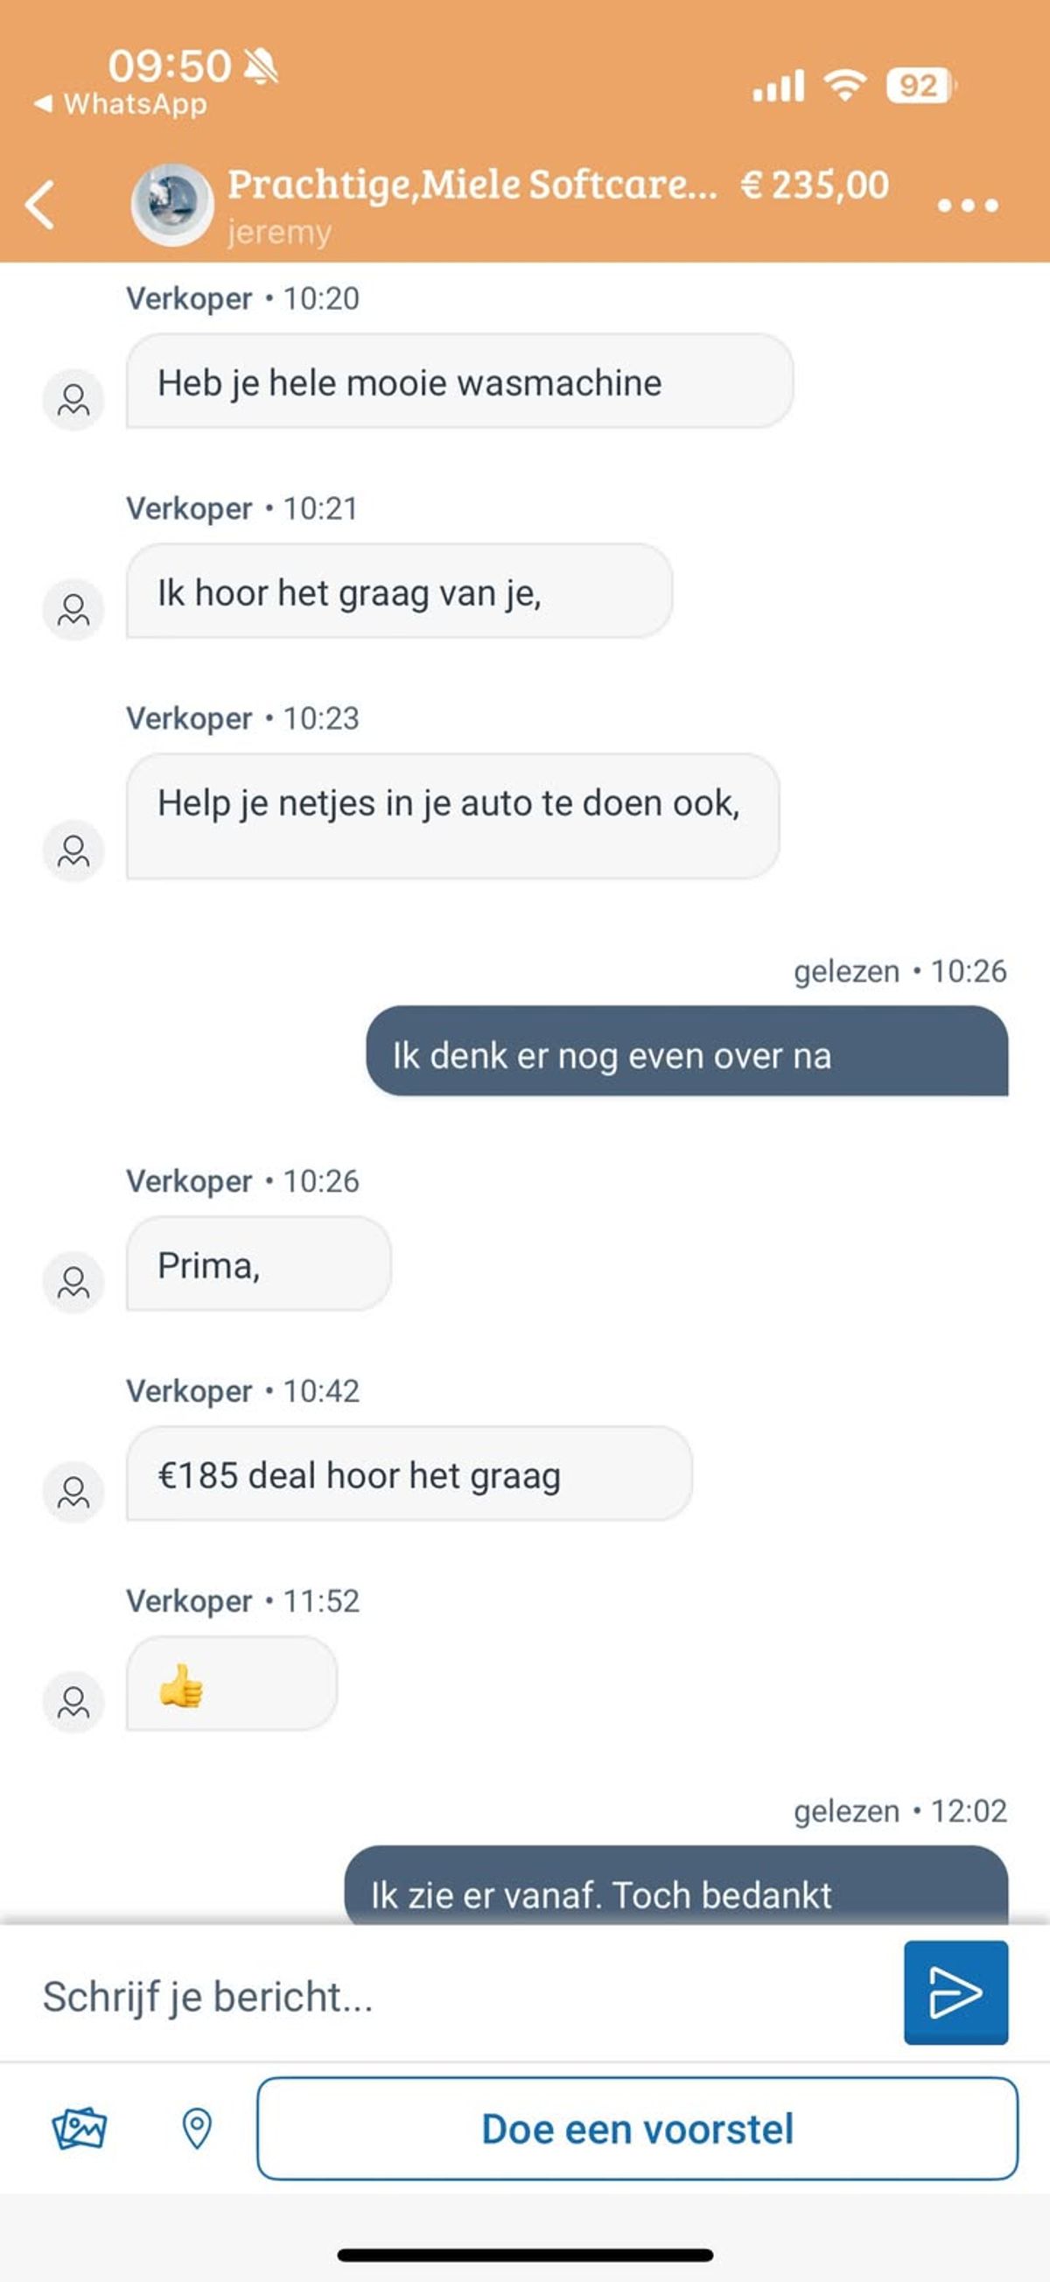
Task: Tap the € 235,00 price in header
Action: pos(815,185)
